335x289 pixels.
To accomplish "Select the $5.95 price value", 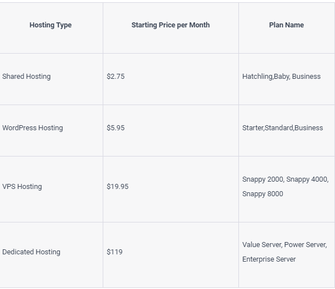I will click(x=116, y=128).
